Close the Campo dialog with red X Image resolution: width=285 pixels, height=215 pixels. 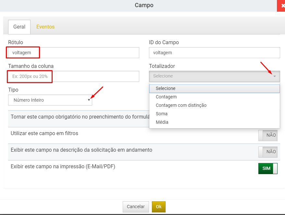281,6
